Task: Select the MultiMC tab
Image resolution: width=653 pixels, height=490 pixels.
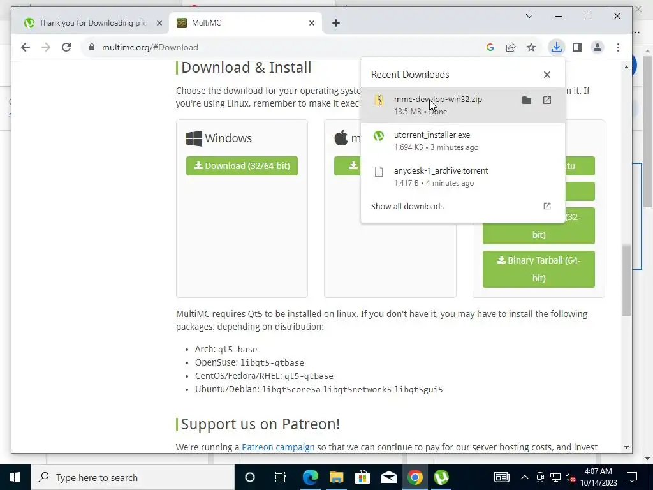Action: 246,23
